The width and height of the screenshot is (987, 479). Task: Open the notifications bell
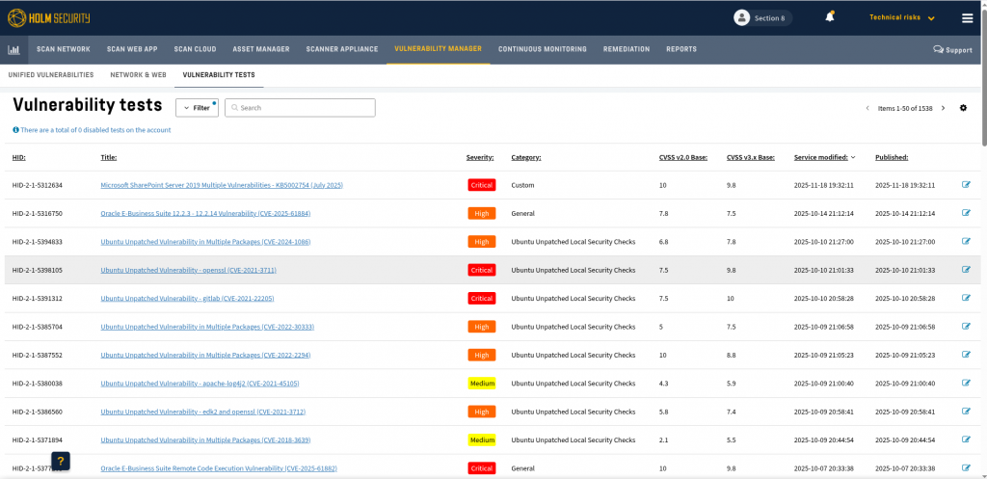pos(830,17)
